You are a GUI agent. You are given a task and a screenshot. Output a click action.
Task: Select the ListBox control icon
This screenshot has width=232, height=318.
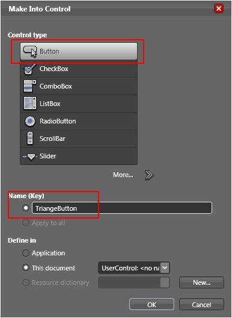[30, 104]
